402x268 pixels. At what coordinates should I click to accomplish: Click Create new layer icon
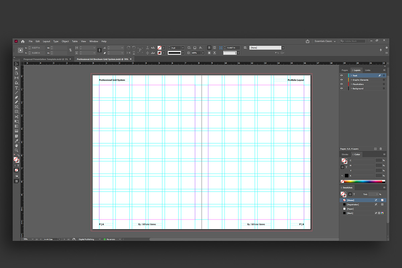click(x=376, y=149)
